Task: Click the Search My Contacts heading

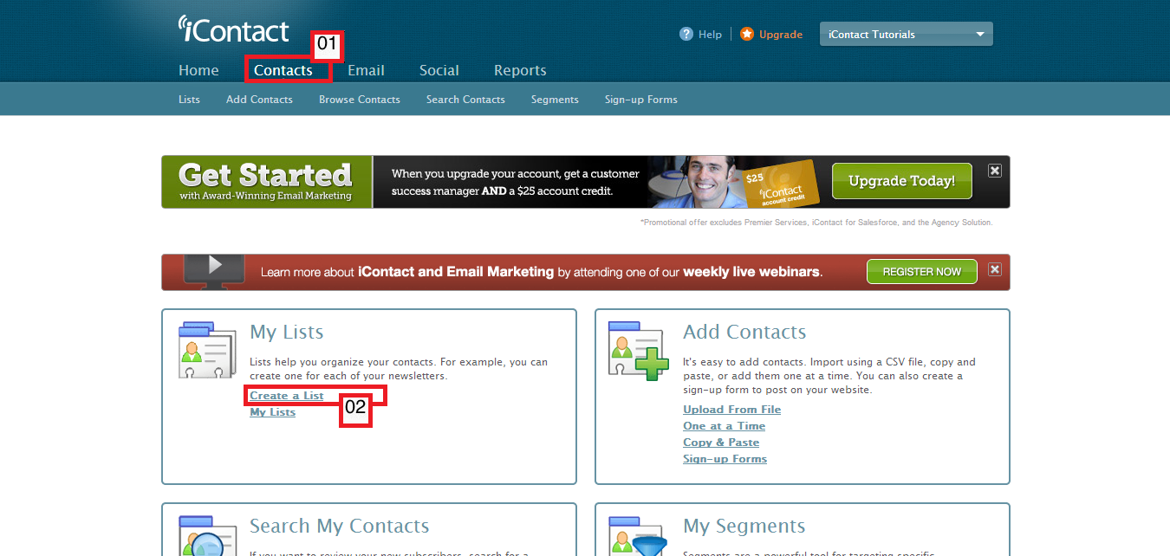Action: [x=339, y=527]
